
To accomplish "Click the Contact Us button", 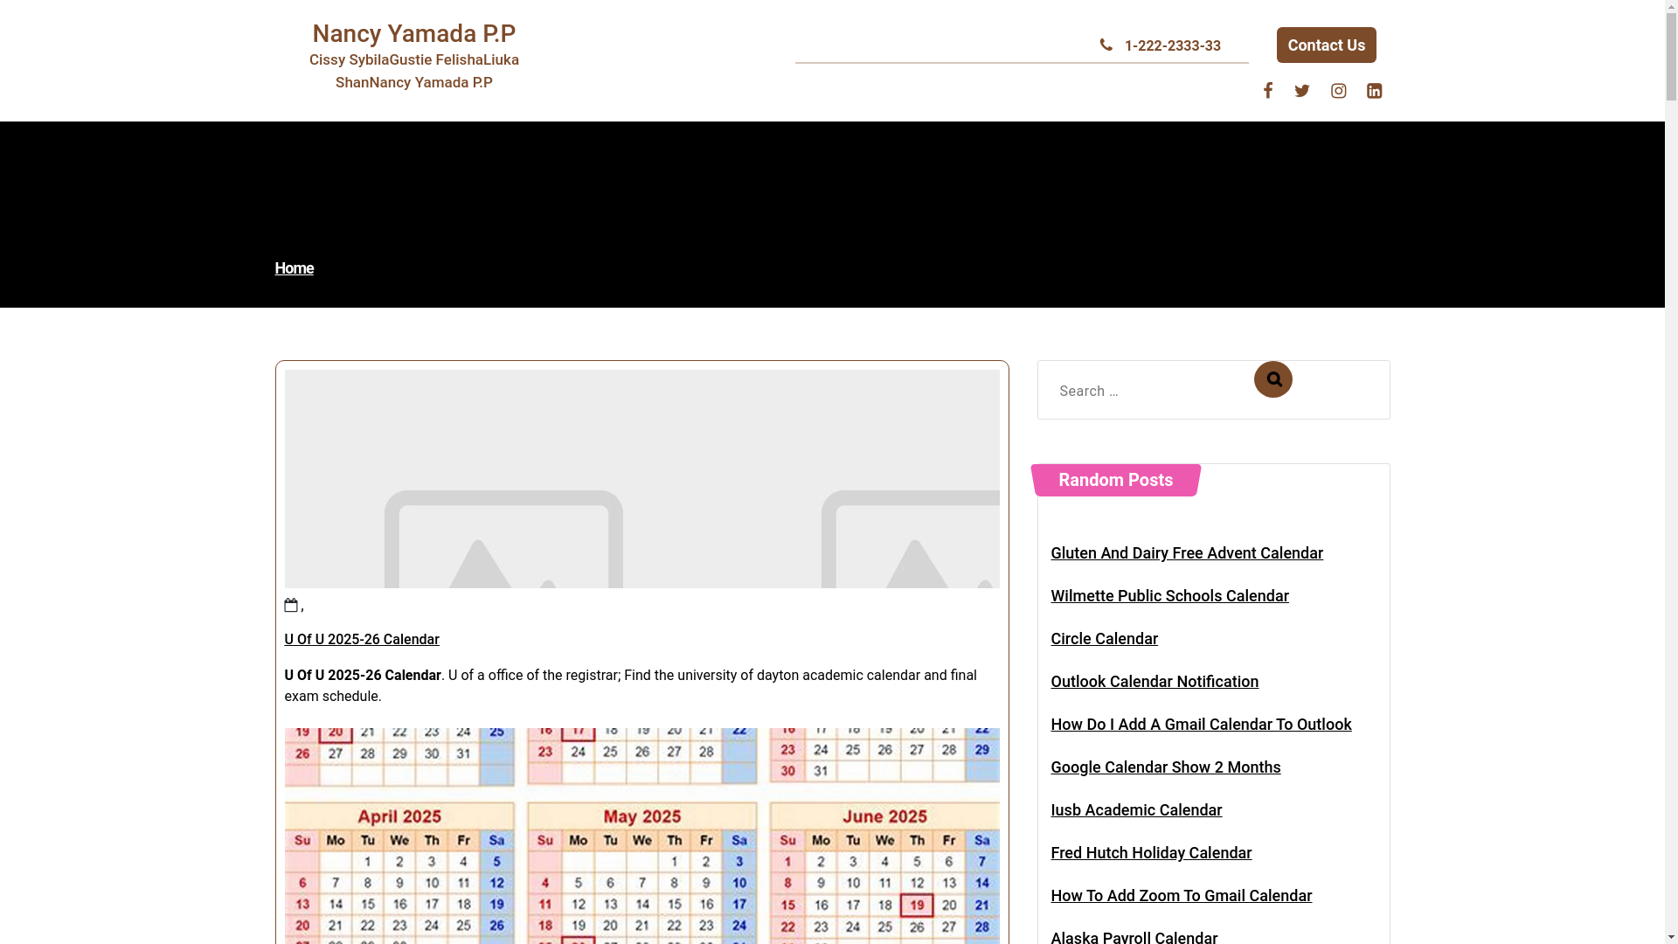I will 1326,45.
